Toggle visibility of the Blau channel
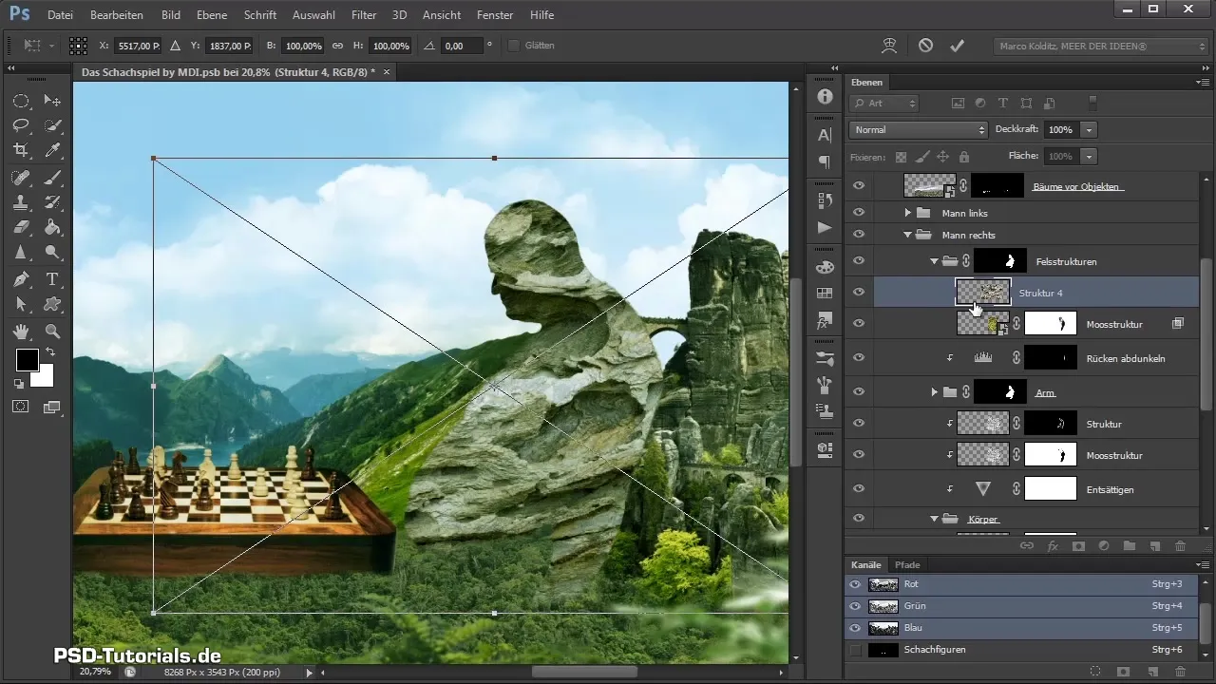Screen dimensions: 1216x684 855,628
